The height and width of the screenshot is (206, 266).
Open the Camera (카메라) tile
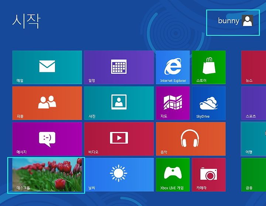(x=209, y=175)
